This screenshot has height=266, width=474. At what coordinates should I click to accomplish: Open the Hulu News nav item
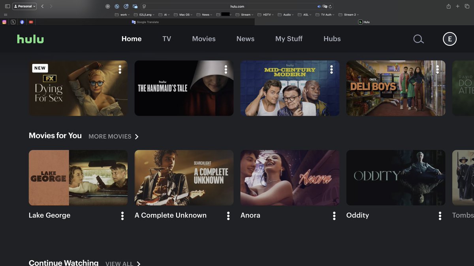pos(245,39)
